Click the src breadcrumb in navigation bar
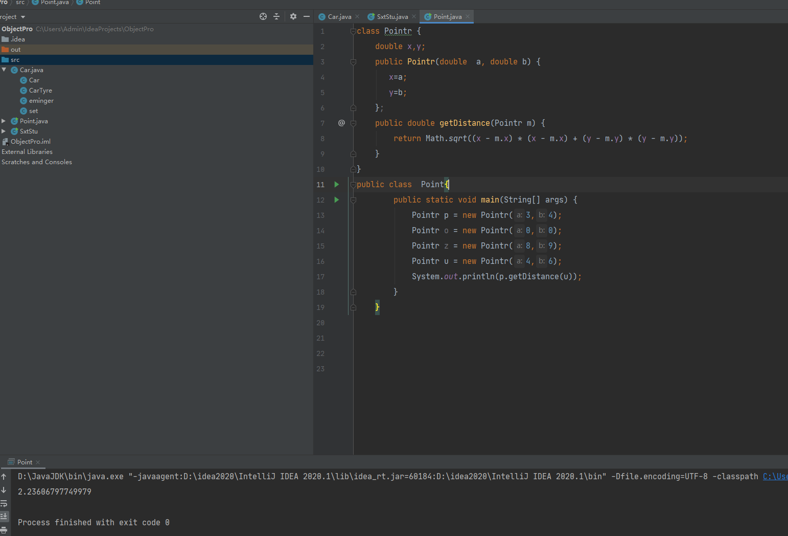This screenshot has width=788, height=536. (x=20, y=3)
